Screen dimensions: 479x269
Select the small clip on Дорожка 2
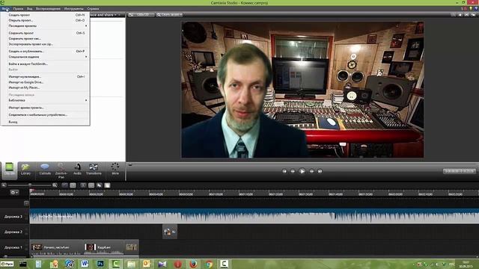170,232
